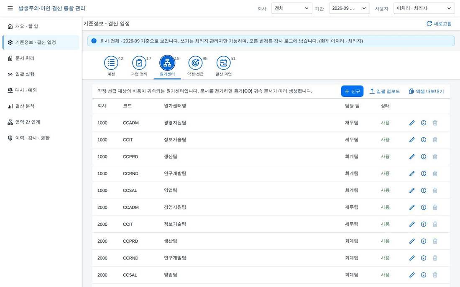Edit the 2000 CCADM 경영지원팀 row
Viewport: 460px width, 287px height.
(412, 207)
